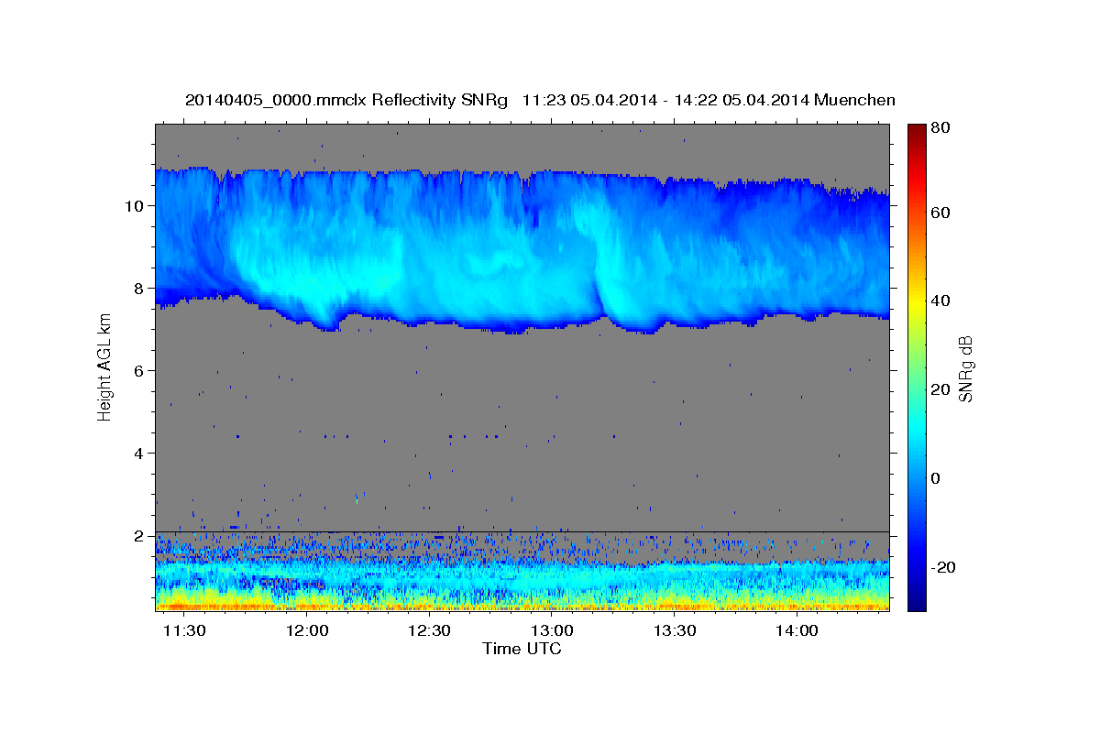Click the '14:00' time tick label
1100x733 pixels.
pyautogui.click(x=797, y=631)
